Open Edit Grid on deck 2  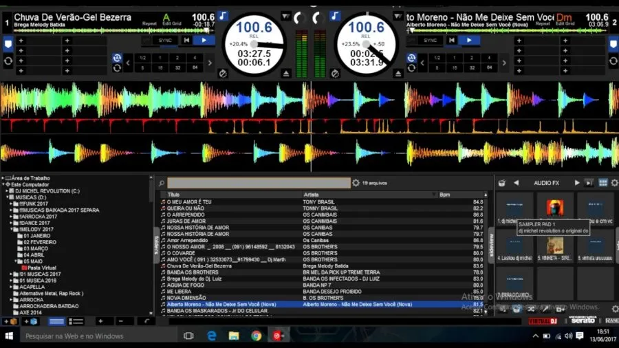point(565,23)
